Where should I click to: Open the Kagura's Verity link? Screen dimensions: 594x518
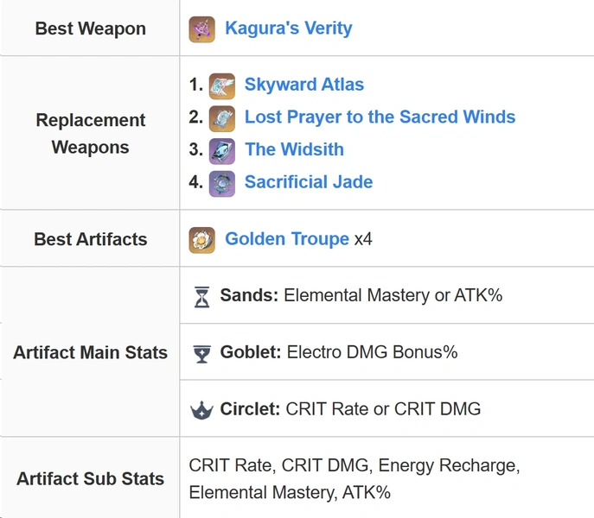pyautogui.click(x=288, y=28)
